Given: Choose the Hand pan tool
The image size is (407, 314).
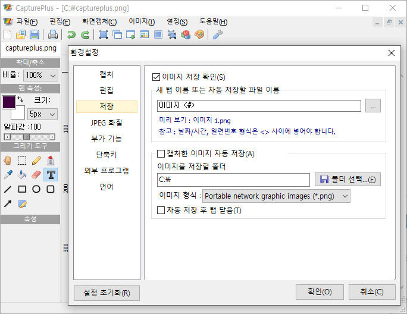Looking at the screenshot, I should click(x=7, y=160).
